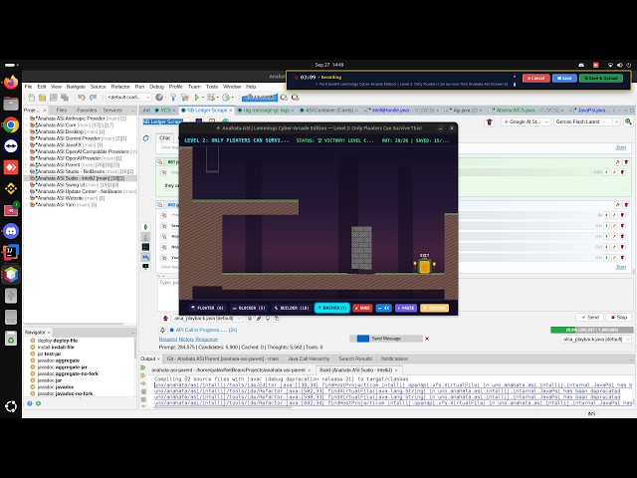Click the Undo toolbar icon
Screen dimensions: 637x478
pos(82,98)
